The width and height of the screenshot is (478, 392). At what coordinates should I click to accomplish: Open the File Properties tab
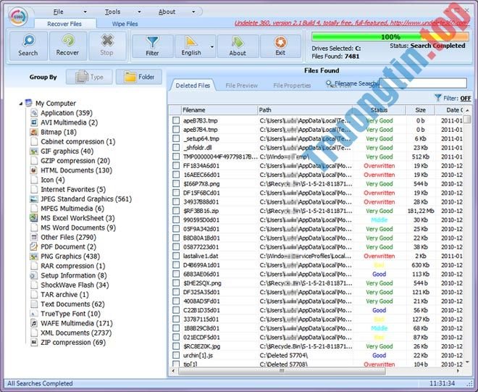click(292, 86)
